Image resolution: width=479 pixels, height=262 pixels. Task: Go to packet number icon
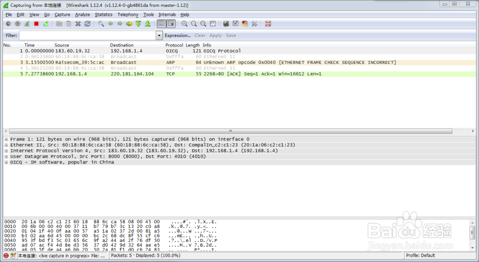129,24
